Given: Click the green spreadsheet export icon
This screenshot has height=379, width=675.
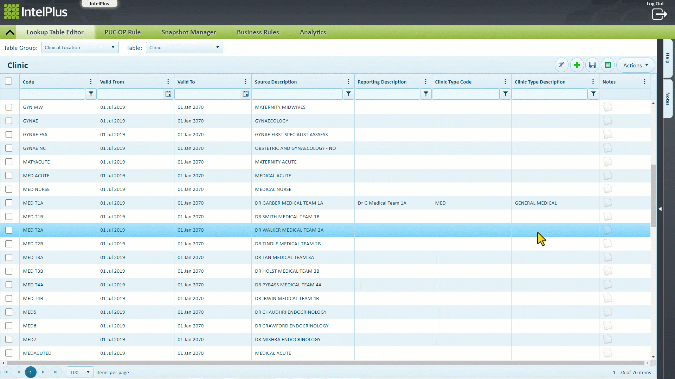Looking at the screenshot, I should 608,65.
